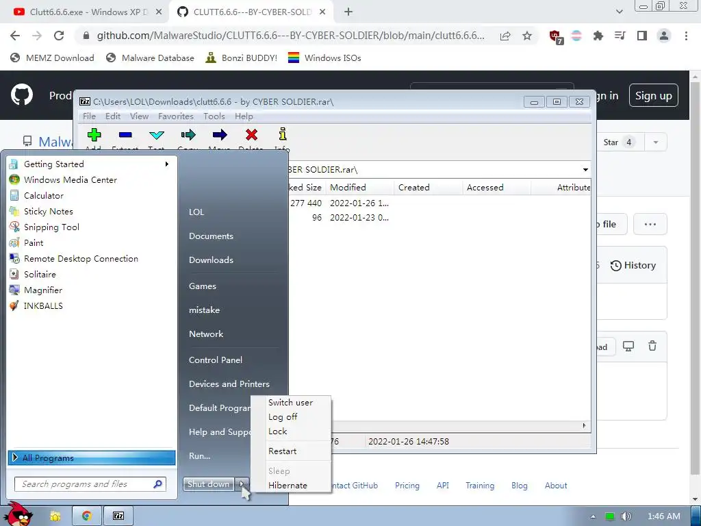Open the 7-Zip Favorites menu
This screenshot has width=701, height=526.
176,116
